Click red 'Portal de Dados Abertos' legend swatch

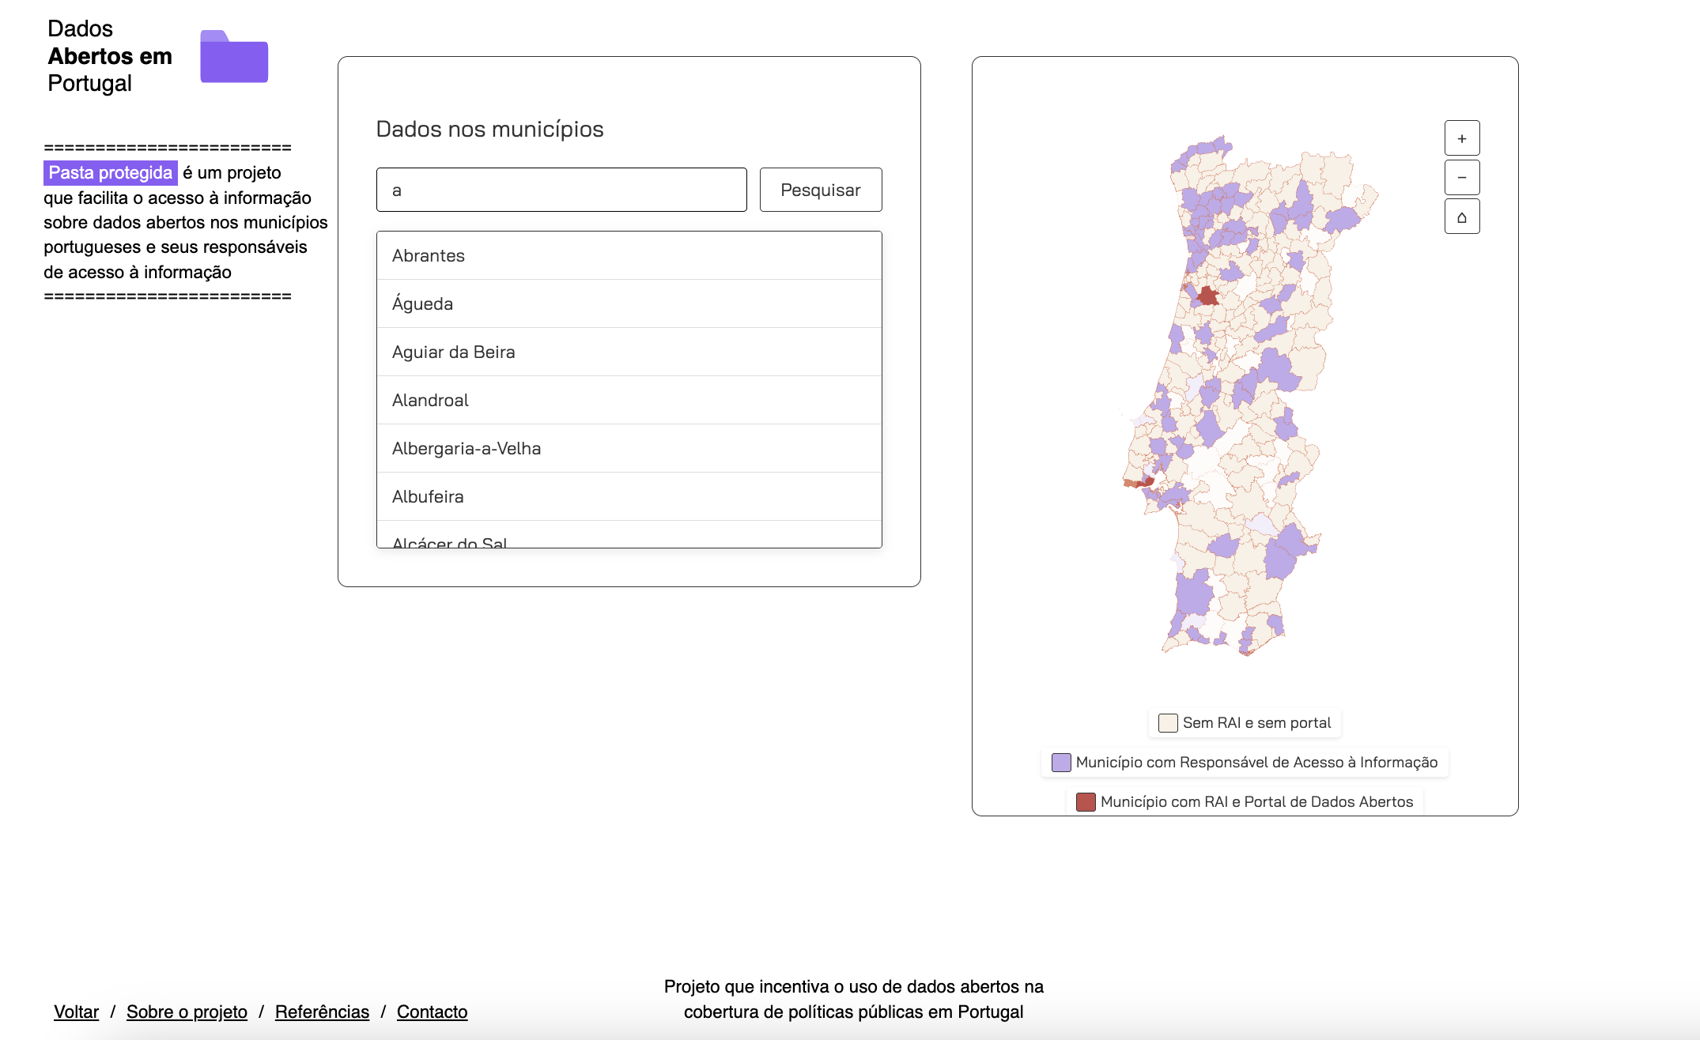[x=1086, y=802]
